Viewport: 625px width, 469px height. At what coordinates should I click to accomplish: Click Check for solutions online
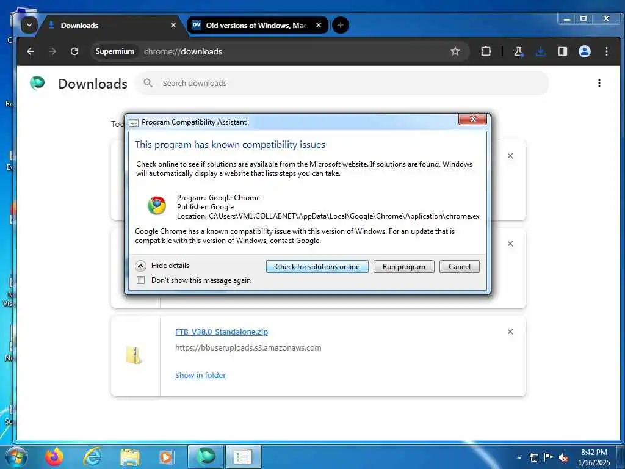pyautogui.click(x=317, y=267)
